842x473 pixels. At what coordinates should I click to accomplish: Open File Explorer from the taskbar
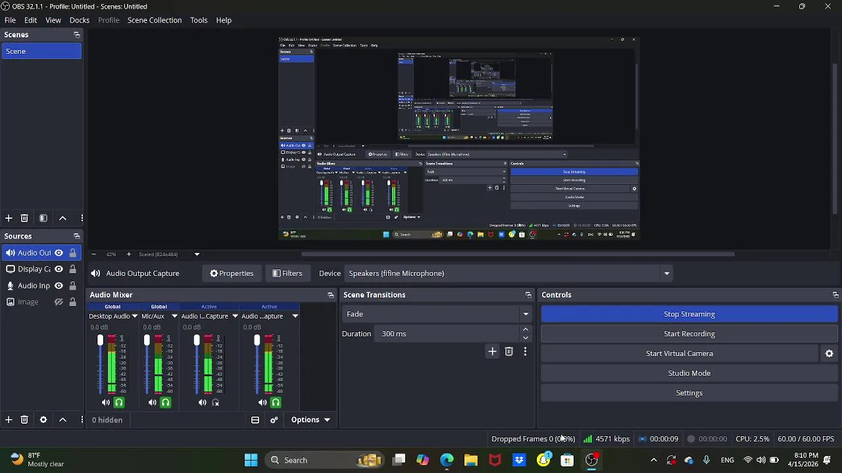pos(471,460)
